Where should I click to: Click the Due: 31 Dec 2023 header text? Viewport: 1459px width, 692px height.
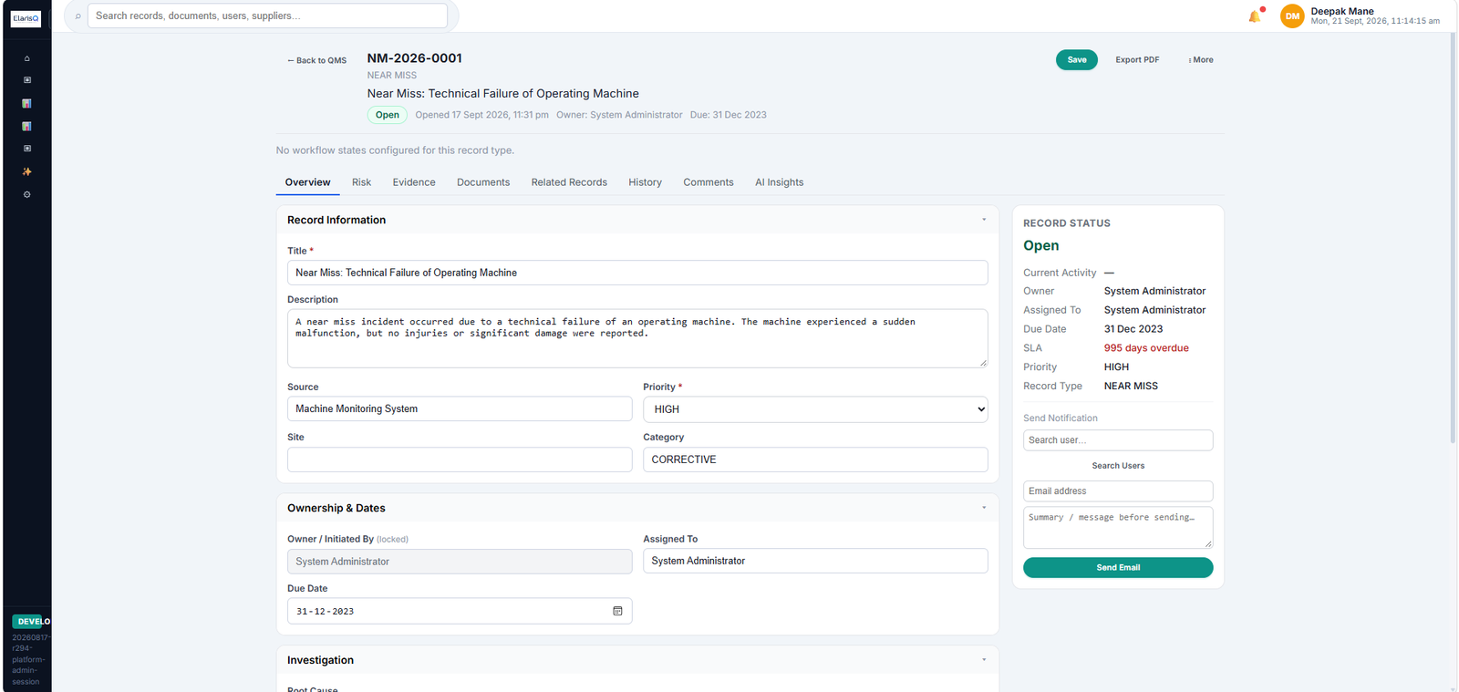(729, 115)
